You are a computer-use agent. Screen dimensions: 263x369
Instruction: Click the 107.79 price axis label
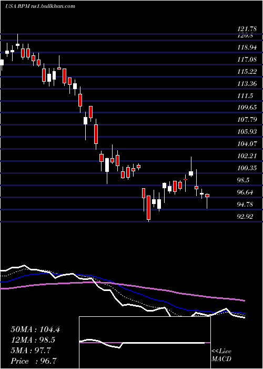coord(247,120)
